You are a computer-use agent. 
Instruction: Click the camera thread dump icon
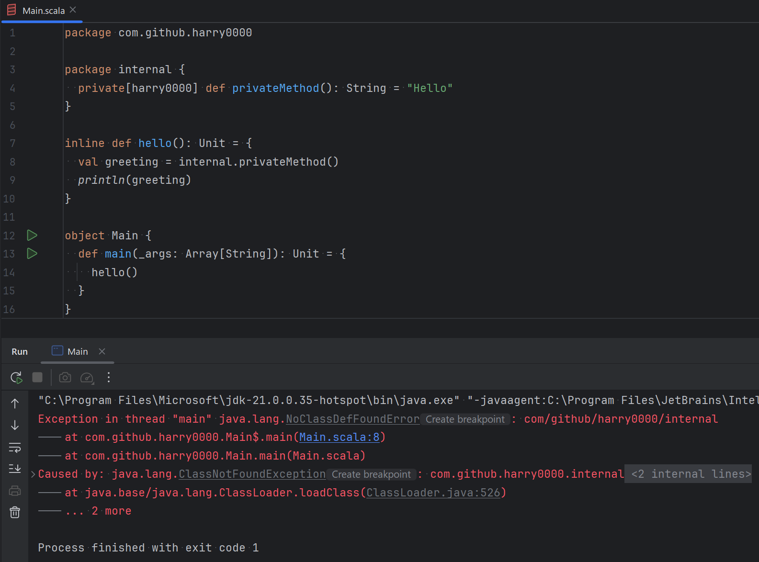click(x=65, y=378)
